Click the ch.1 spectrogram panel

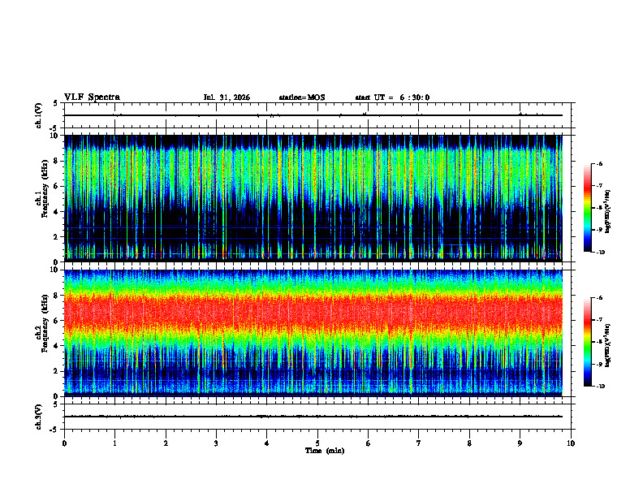(x=313, y=198)
